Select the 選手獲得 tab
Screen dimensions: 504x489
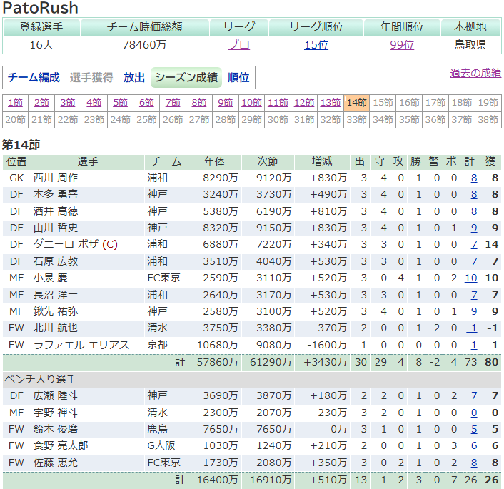point(91,78)
